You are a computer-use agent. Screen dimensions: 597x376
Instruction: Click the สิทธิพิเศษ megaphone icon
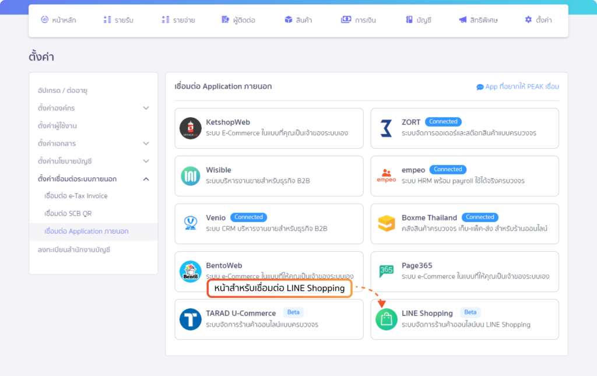tap(462, 19)
